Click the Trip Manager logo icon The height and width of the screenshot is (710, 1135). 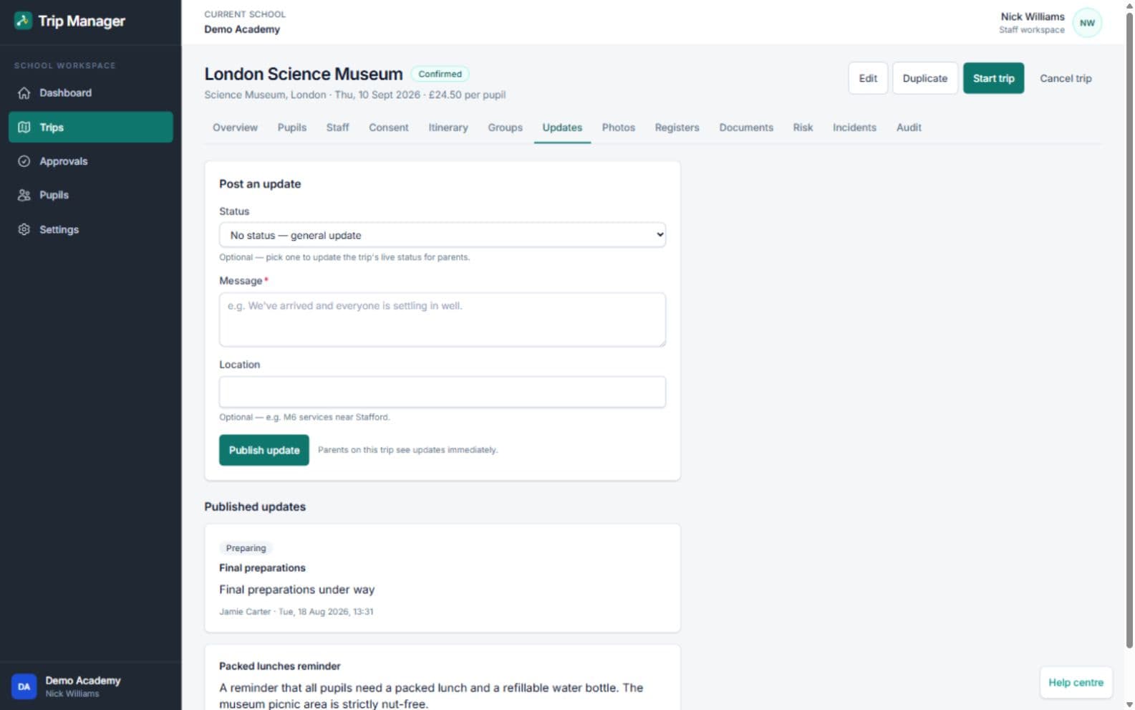tap(23, 21)
